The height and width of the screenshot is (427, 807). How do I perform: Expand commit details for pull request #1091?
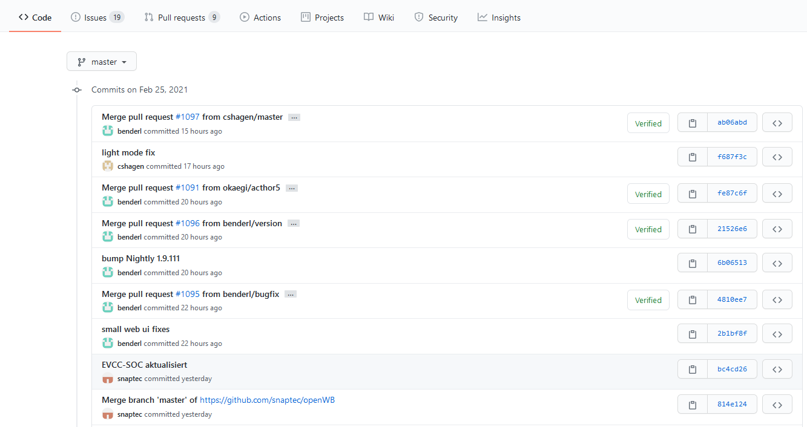click(x=291, y=188)
